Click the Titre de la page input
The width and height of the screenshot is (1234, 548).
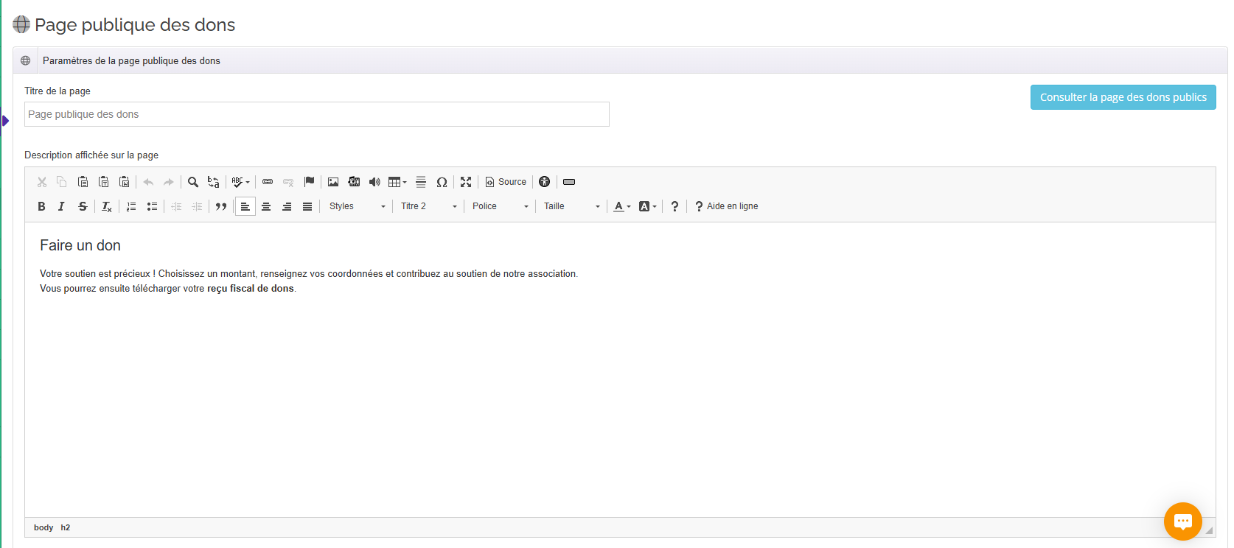pyautogui.click(x=317, y=114)
